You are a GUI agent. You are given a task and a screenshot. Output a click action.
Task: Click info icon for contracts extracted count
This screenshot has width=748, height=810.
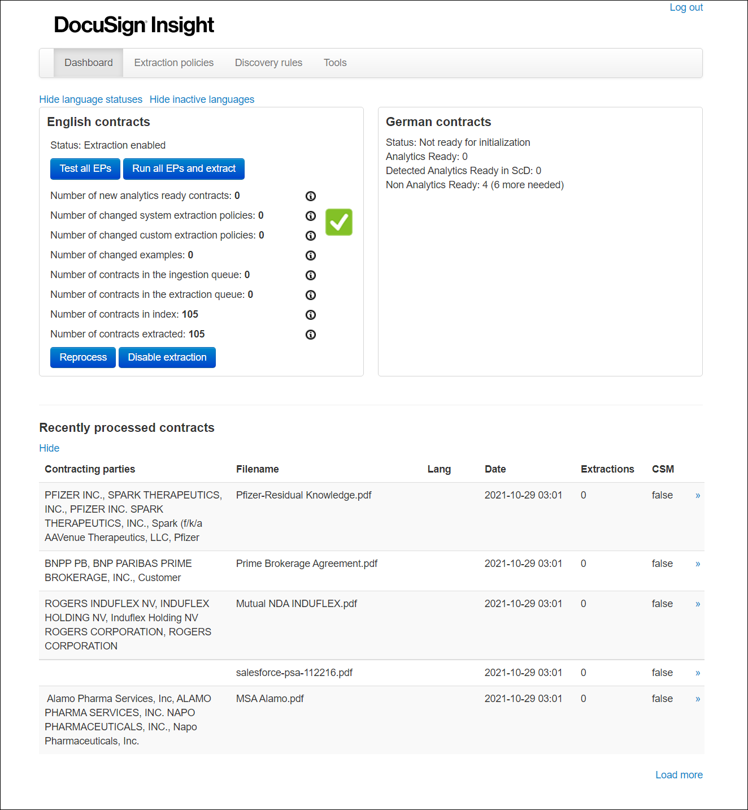[x=311, y=335]
